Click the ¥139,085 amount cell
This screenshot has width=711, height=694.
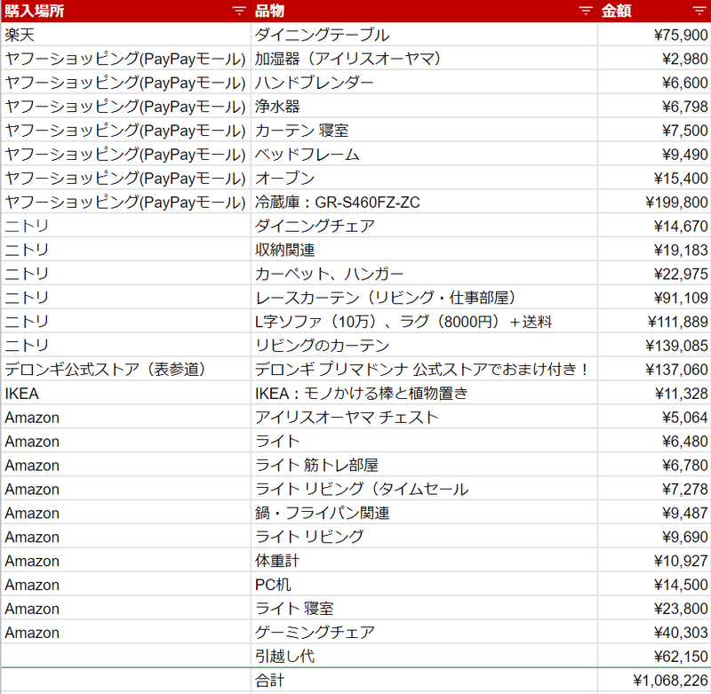click(x=654, y=346)
